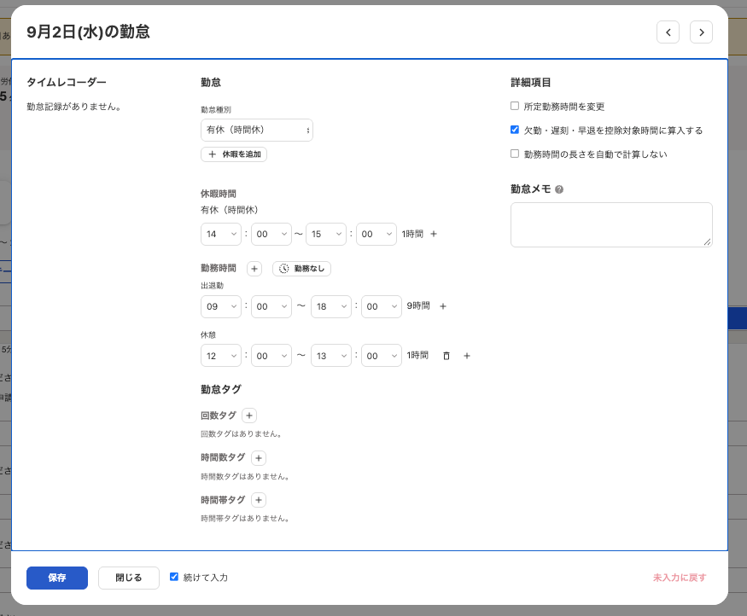Viewport: 747px width, 616px height.
Task: Open leave start hour dropdown 14
Action: (221, 235)
